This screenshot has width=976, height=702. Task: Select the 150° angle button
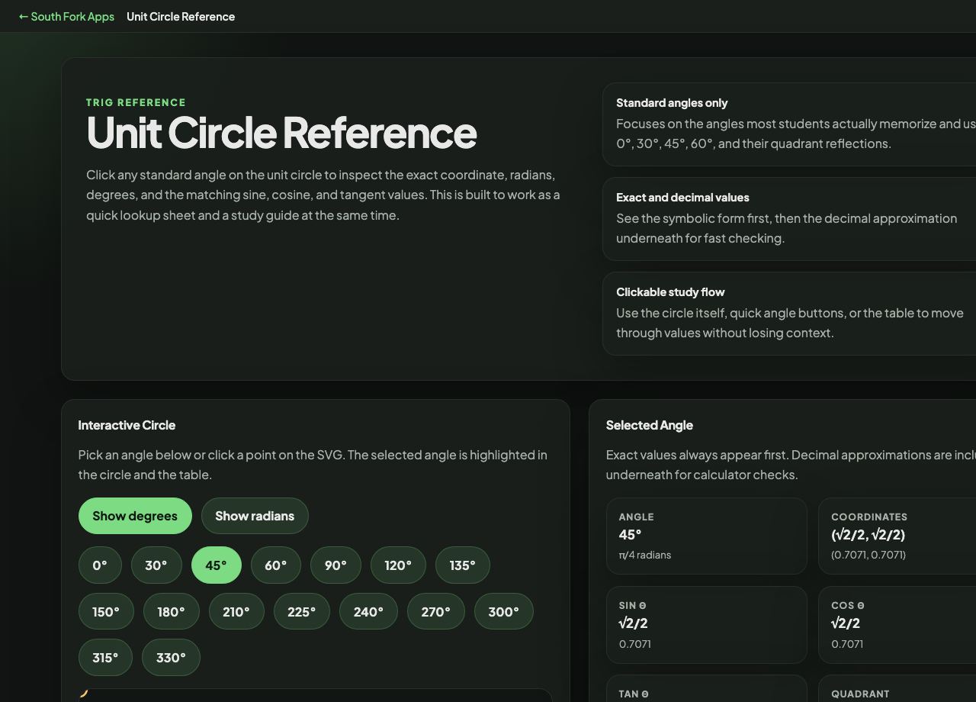tap(106, 612)
